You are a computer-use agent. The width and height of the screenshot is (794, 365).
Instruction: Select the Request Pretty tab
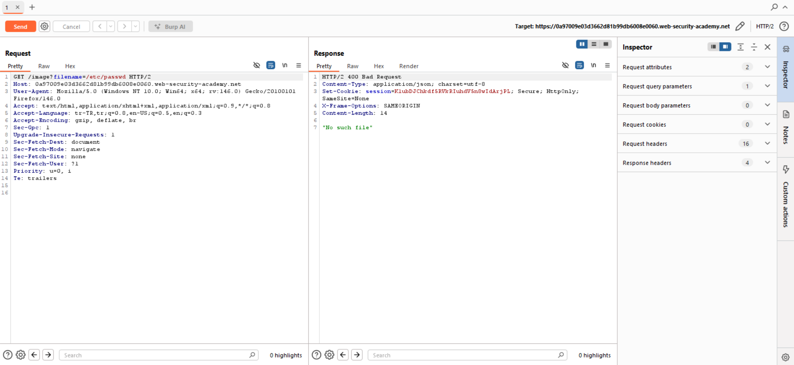(15, 66)
